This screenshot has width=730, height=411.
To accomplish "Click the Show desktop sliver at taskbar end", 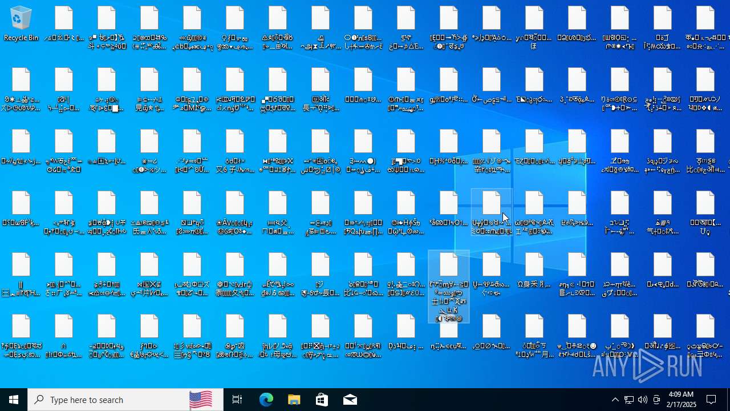I will click(728, 400).
